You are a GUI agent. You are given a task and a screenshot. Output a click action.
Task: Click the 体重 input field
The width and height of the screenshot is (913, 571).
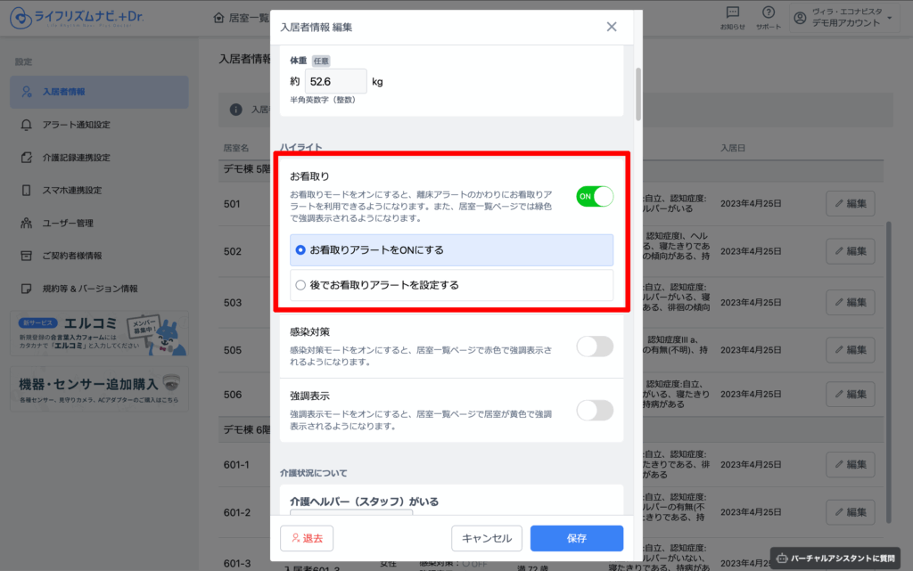click(336, 82)
